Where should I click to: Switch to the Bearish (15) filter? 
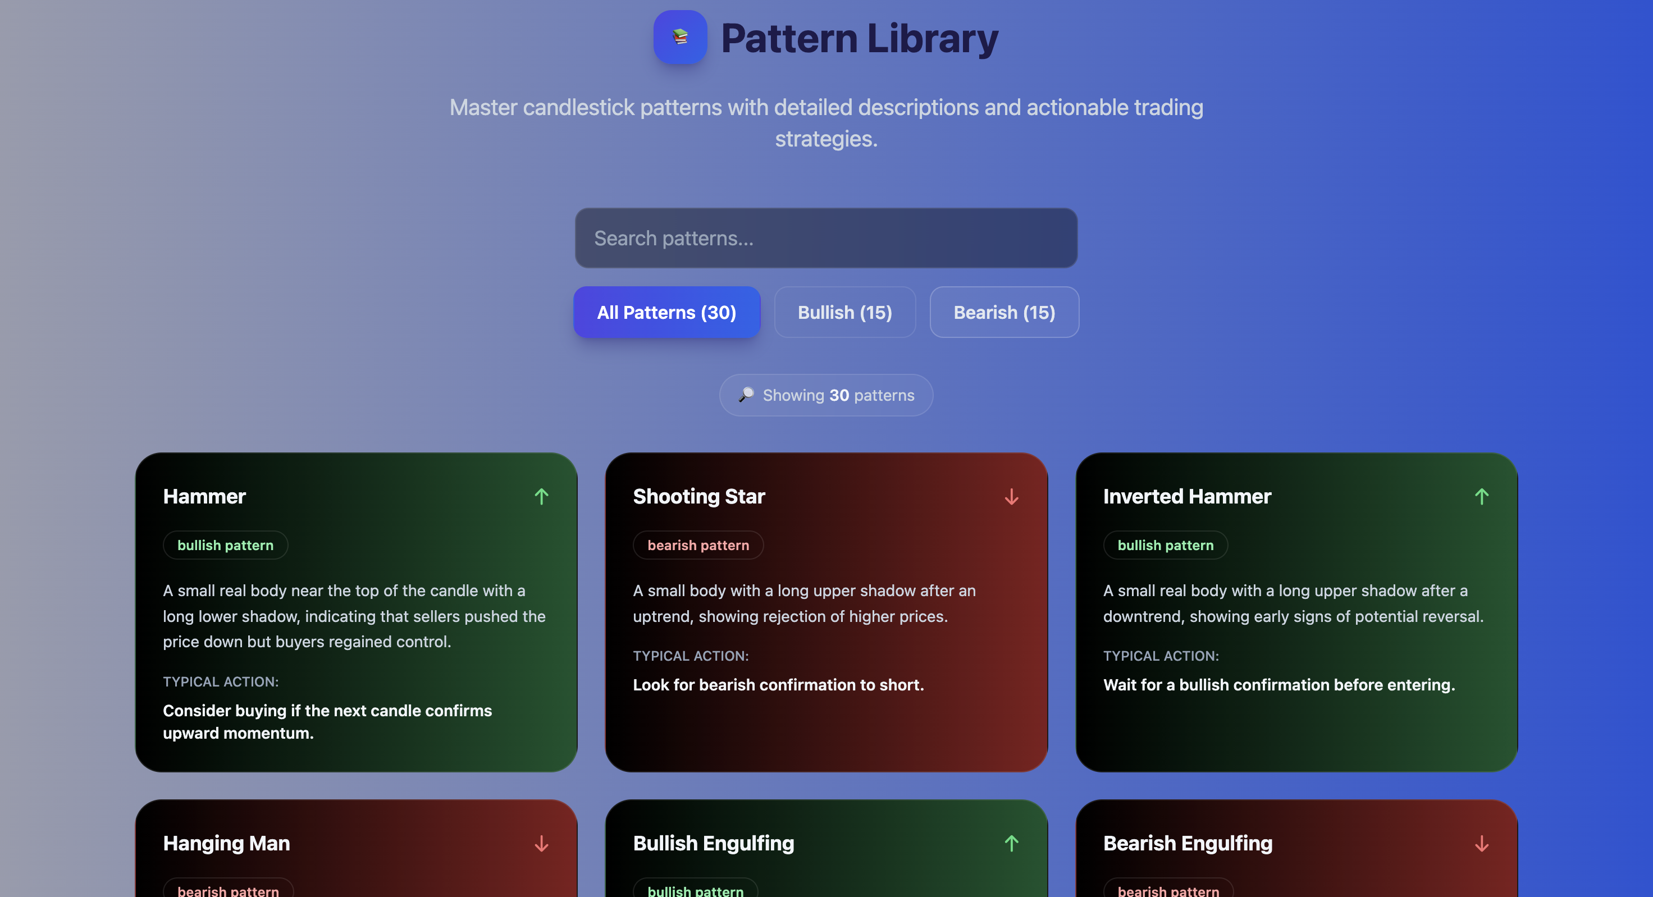pos(1003,313)
